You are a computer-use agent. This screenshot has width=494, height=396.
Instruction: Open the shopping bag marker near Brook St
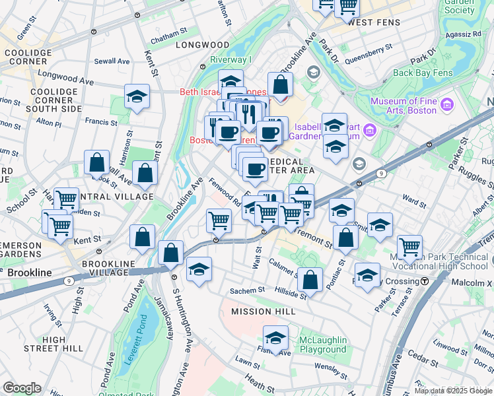[x=96, y=162]
